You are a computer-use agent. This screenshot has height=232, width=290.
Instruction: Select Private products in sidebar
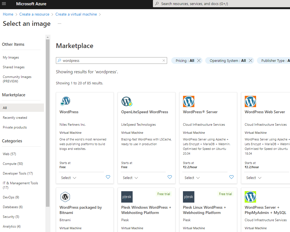(15, 127)
